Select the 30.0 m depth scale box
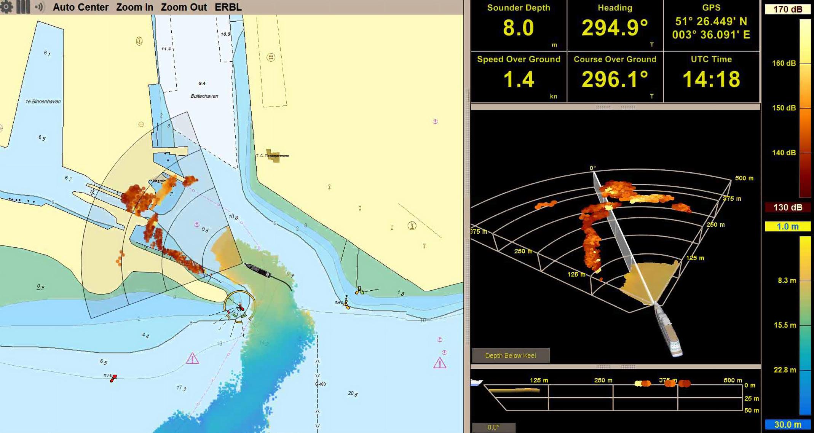The width and height of the screenshot is (814, 433). click(x=787, y=425)
